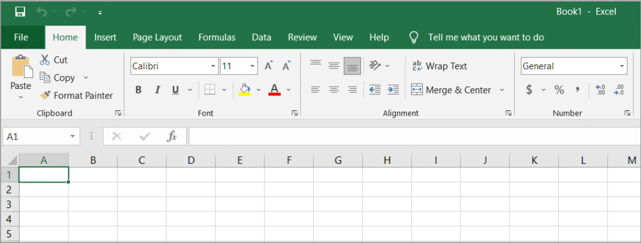Expand the Copy options arrow
641x243 pixels.
[x=86, y=77]
